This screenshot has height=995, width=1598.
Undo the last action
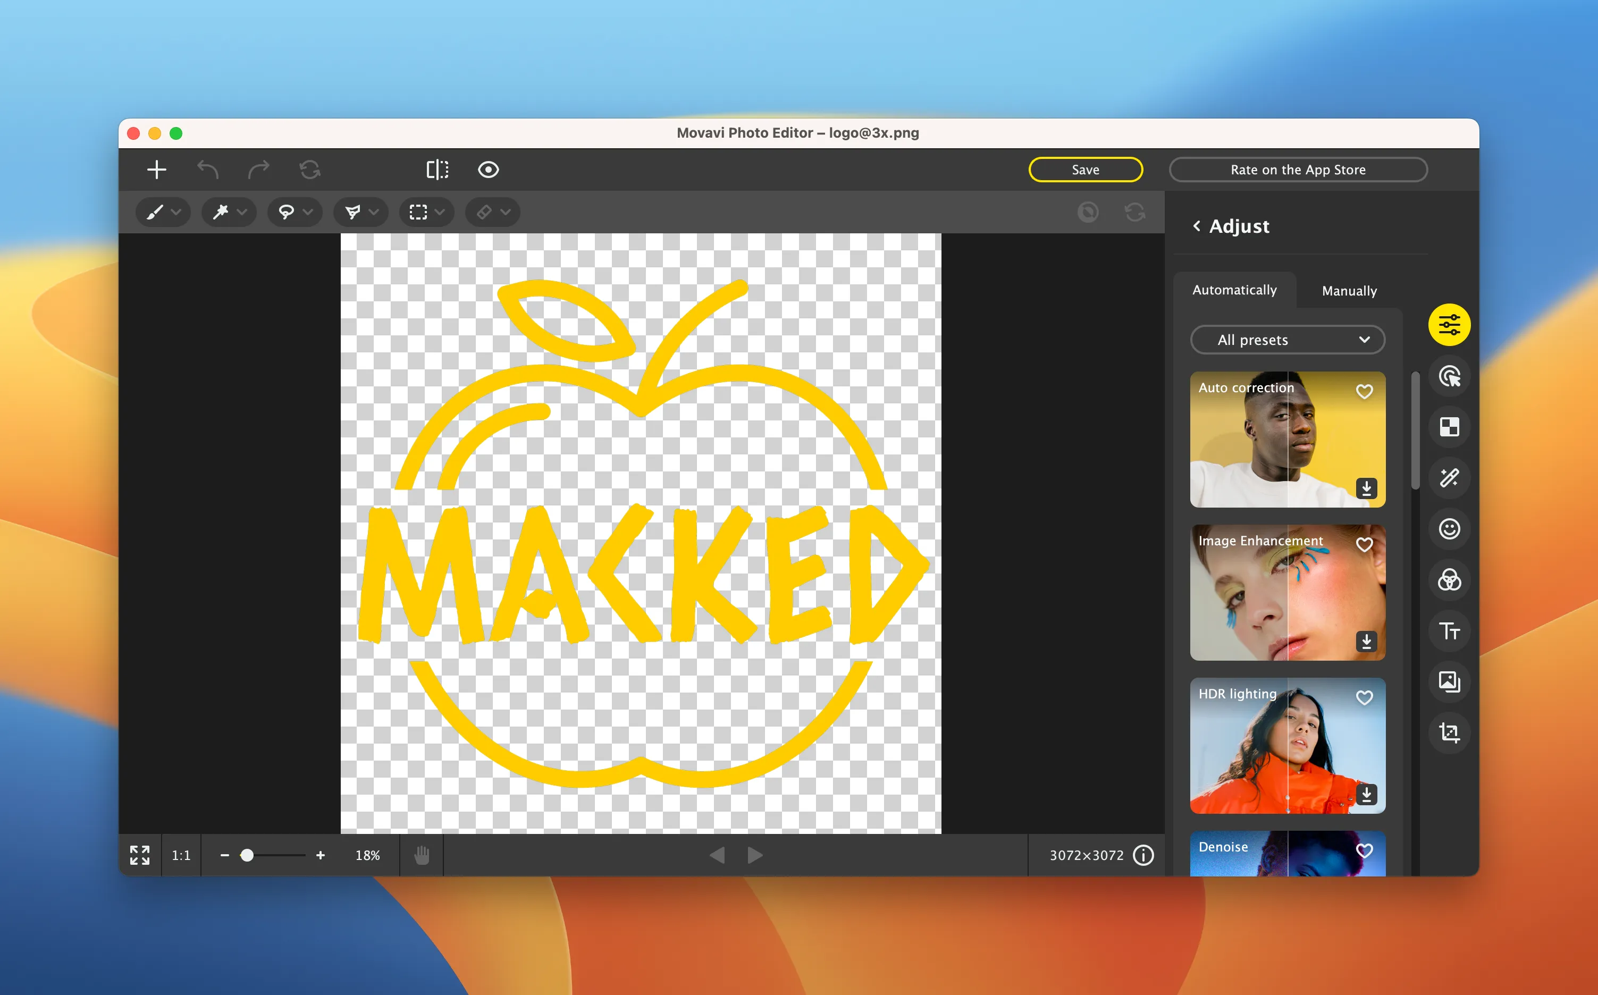207,170
